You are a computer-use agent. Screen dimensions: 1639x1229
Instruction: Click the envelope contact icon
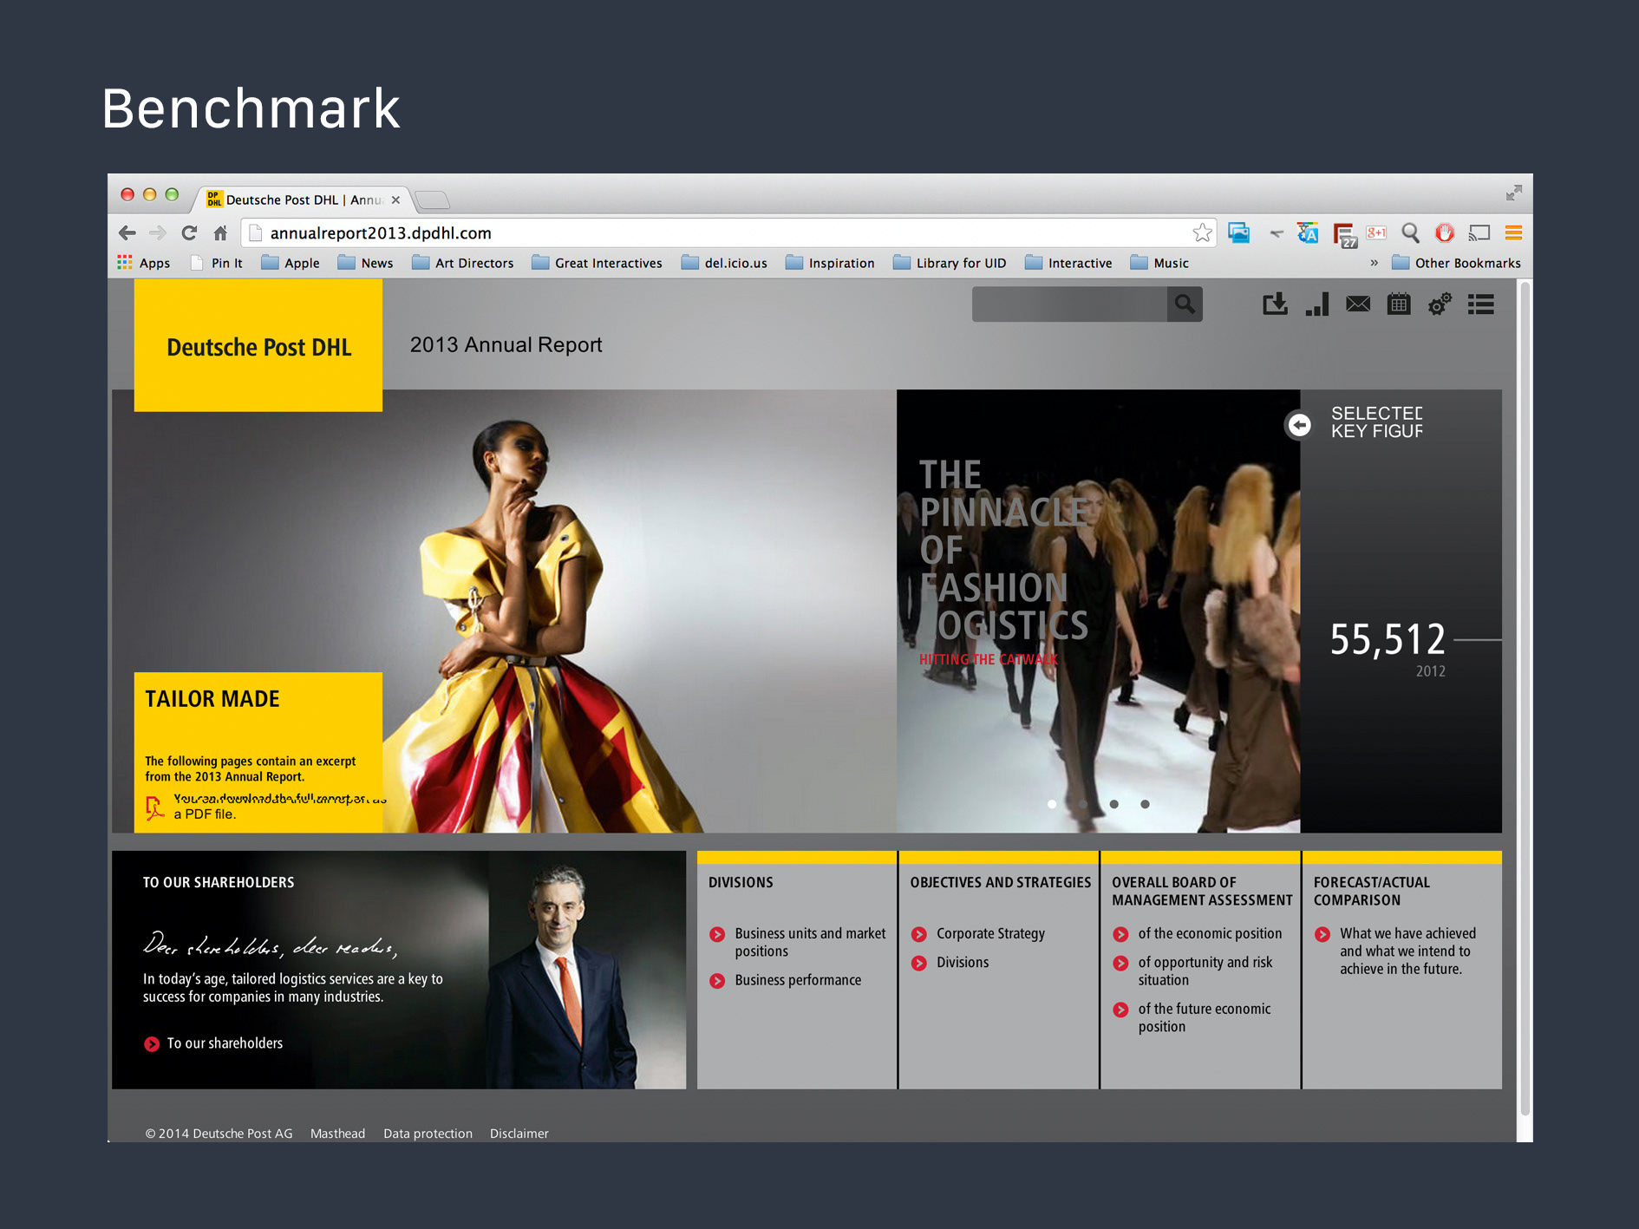tap(1358, 304)
